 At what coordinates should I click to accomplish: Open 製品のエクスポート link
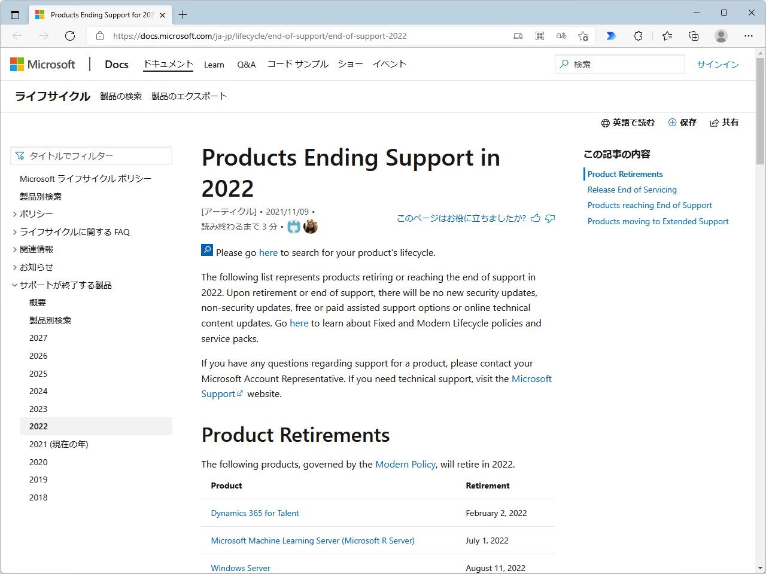(189, 96)
